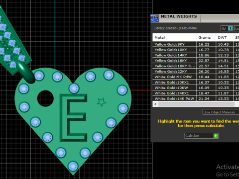Select the White Gold:14KX1 row
This screenshot has height=179, width=239.
click(x=196, y=93)
